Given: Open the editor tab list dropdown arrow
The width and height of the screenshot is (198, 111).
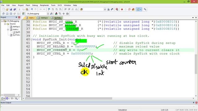Looking at the screenshot, I should (193, 18).
